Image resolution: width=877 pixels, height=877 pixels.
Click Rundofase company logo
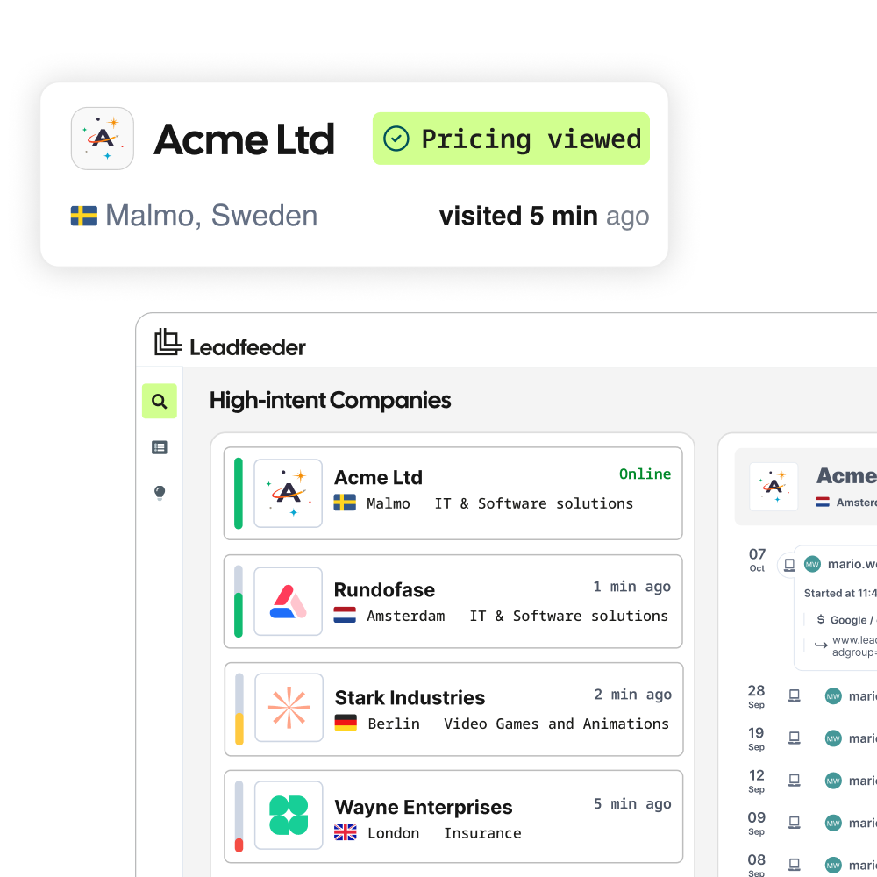click(x=288, y=602)
